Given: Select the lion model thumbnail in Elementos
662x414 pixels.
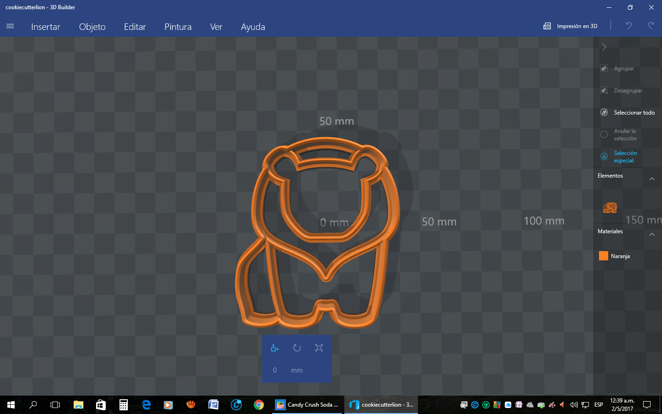Looking at the screenshot, I should tap(610, 207).
